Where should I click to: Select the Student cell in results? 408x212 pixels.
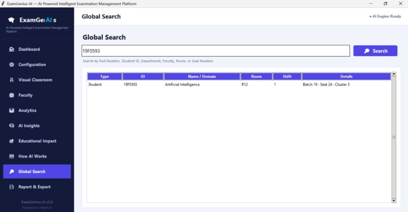[x=95, y=84]
